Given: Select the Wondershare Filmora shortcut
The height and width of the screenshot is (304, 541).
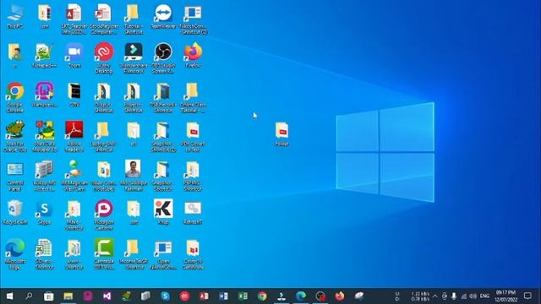Looking at the screenshot, I should coord(134,58).
